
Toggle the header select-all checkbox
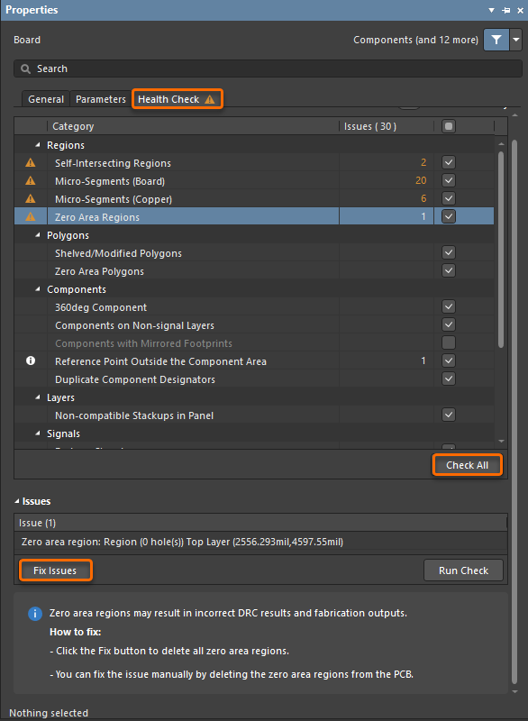click(449, 126)
